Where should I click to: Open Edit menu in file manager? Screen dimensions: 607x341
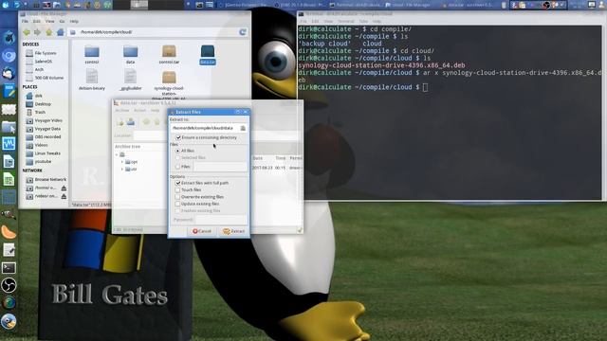tap(37, 21)
